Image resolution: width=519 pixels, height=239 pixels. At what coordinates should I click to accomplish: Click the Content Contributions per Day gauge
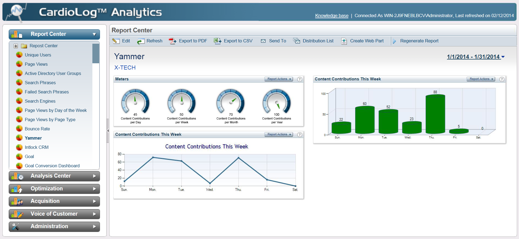(x=135, y=102)
